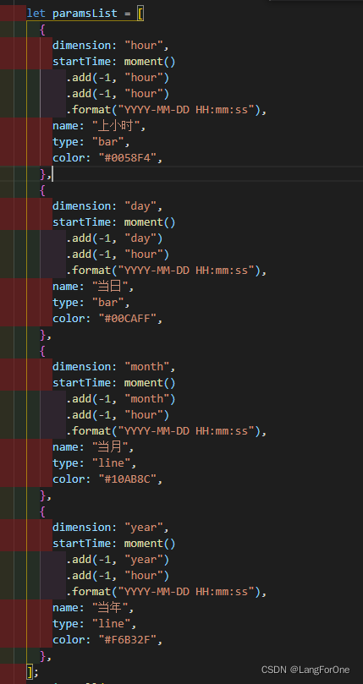
Task: Click the closing "];" of the array
Action: click(x=33, y=671)
